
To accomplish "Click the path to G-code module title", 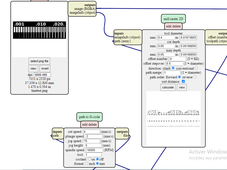I will (x=90, y=117).
